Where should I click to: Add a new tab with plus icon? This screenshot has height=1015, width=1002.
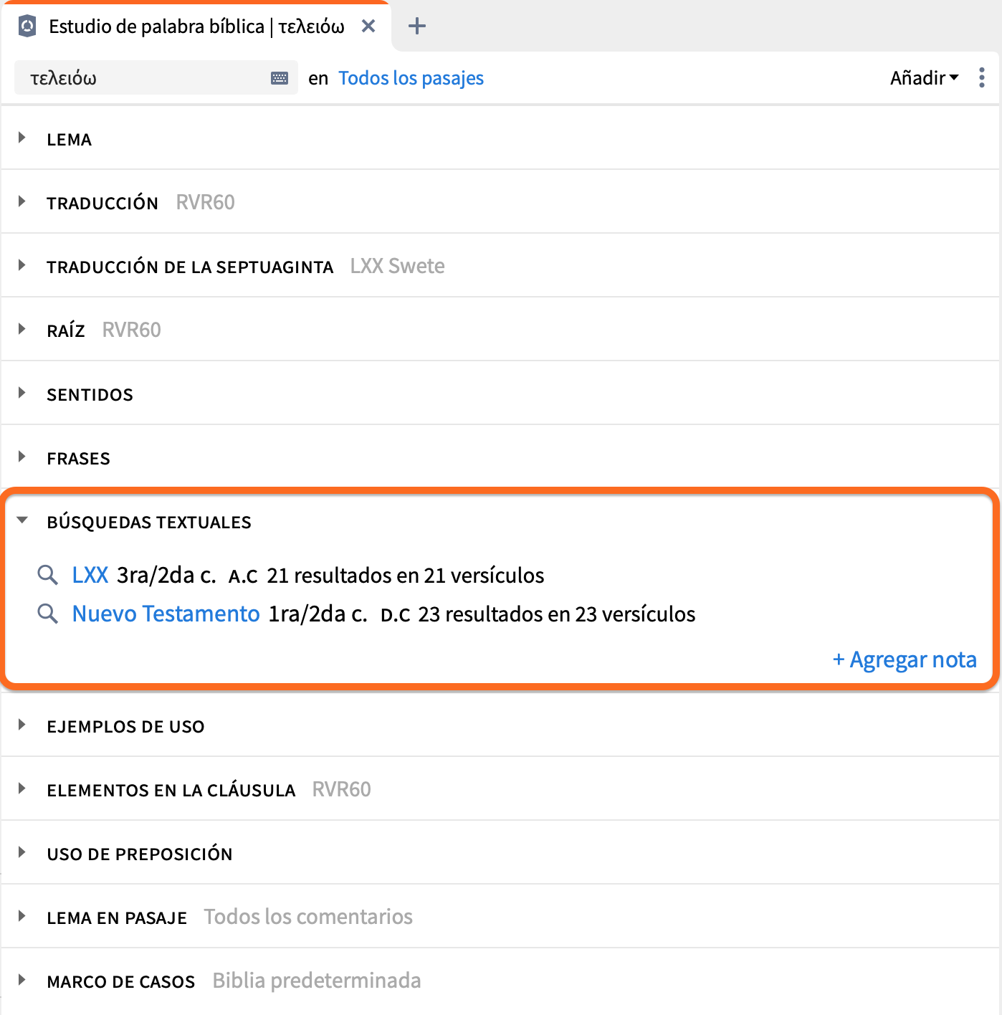pyautogui.click(x=416, y=27)
